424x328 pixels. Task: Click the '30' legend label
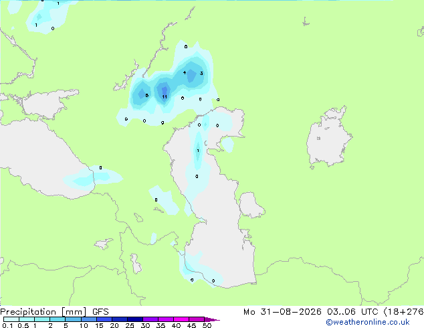(146, 325)
